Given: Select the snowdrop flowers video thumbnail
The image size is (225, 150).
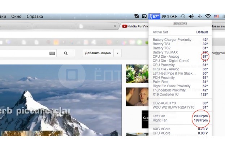Looking at the screenshot, I should click(x=137, y=74).
